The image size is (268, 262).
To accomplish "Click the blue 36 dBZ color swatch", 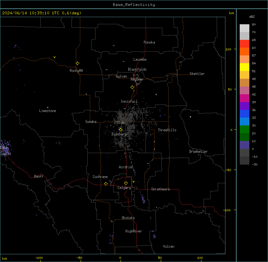I will click(x=244, y=114).
